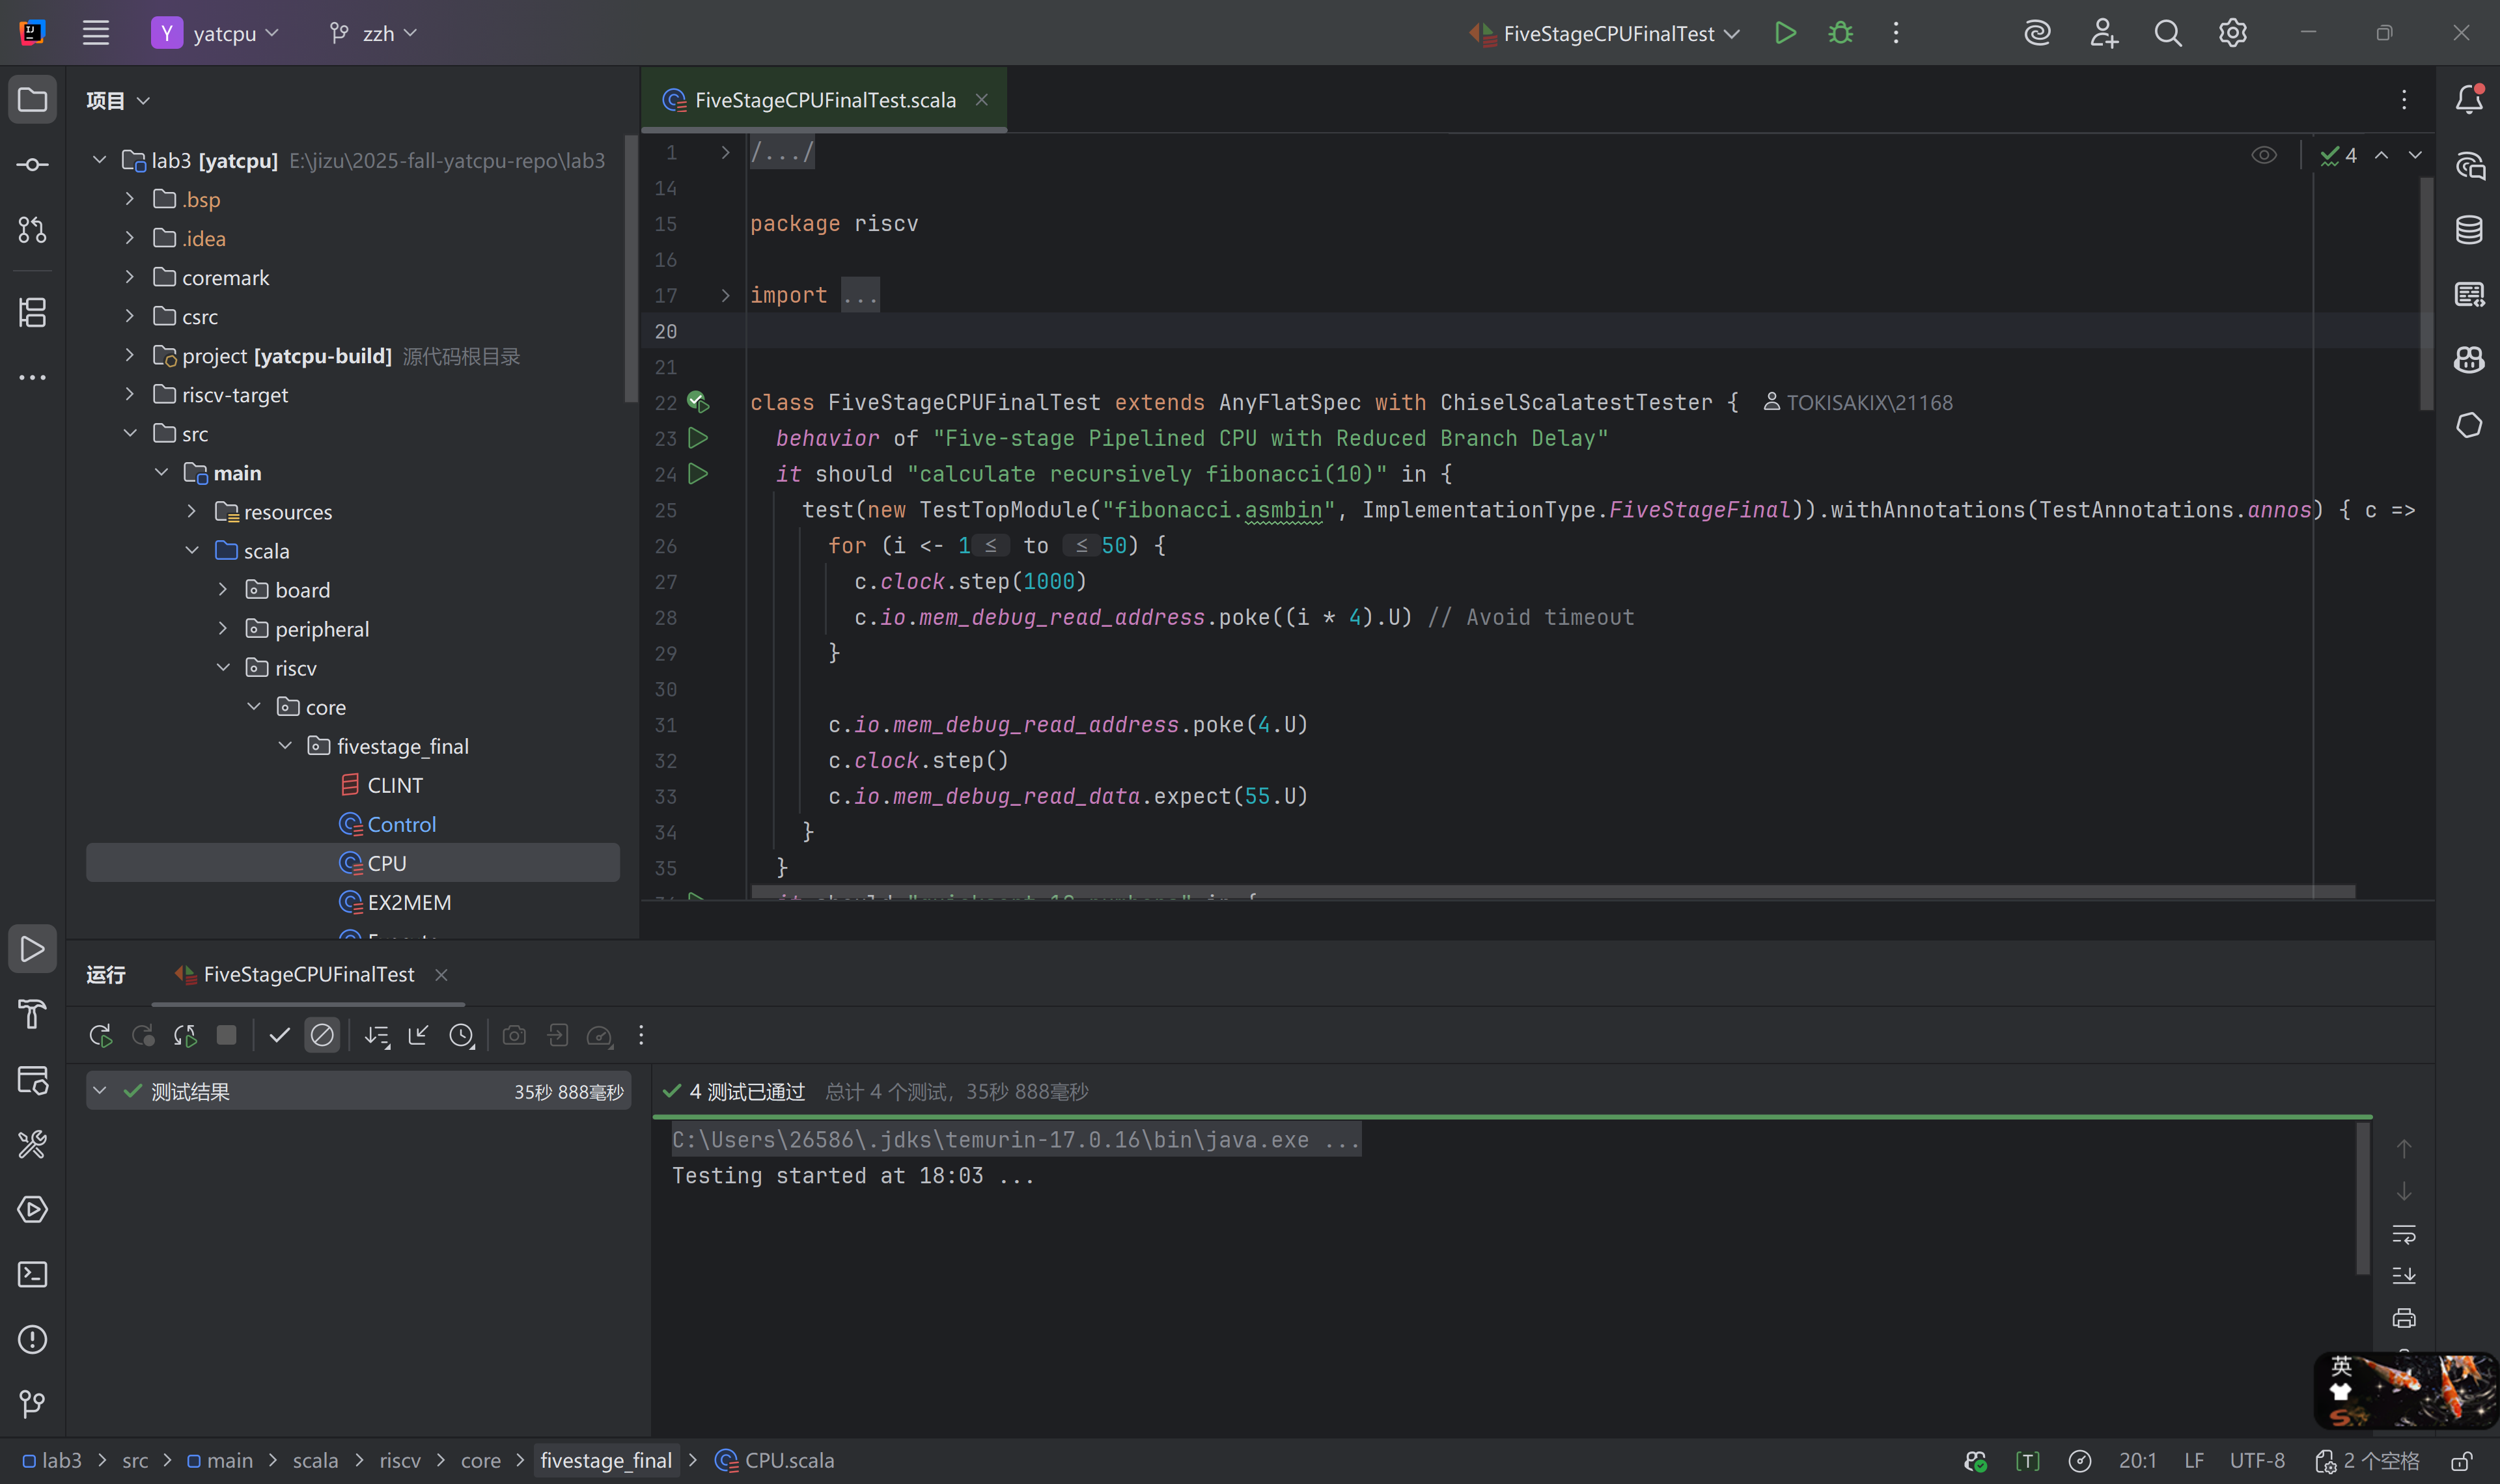Open the Database tool window
The height and width of the screenshot is (1484, 2500).
2469,230
